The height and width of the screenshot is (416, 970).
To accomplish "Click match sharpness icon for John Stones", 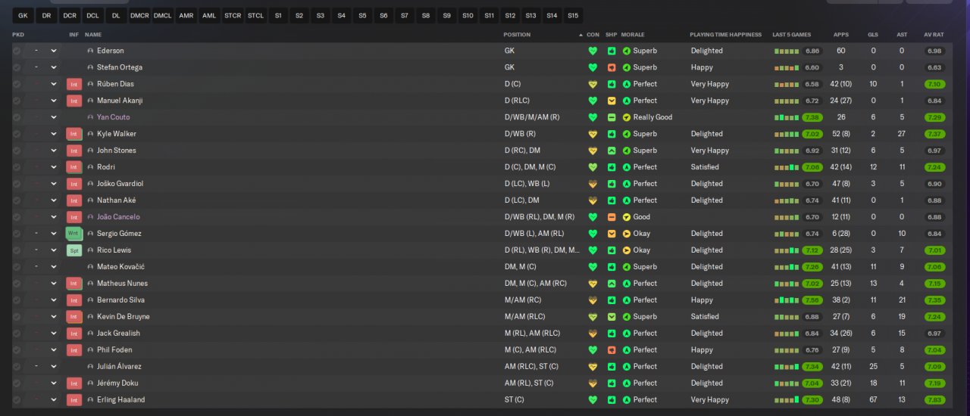I will [x=612, y=151].
